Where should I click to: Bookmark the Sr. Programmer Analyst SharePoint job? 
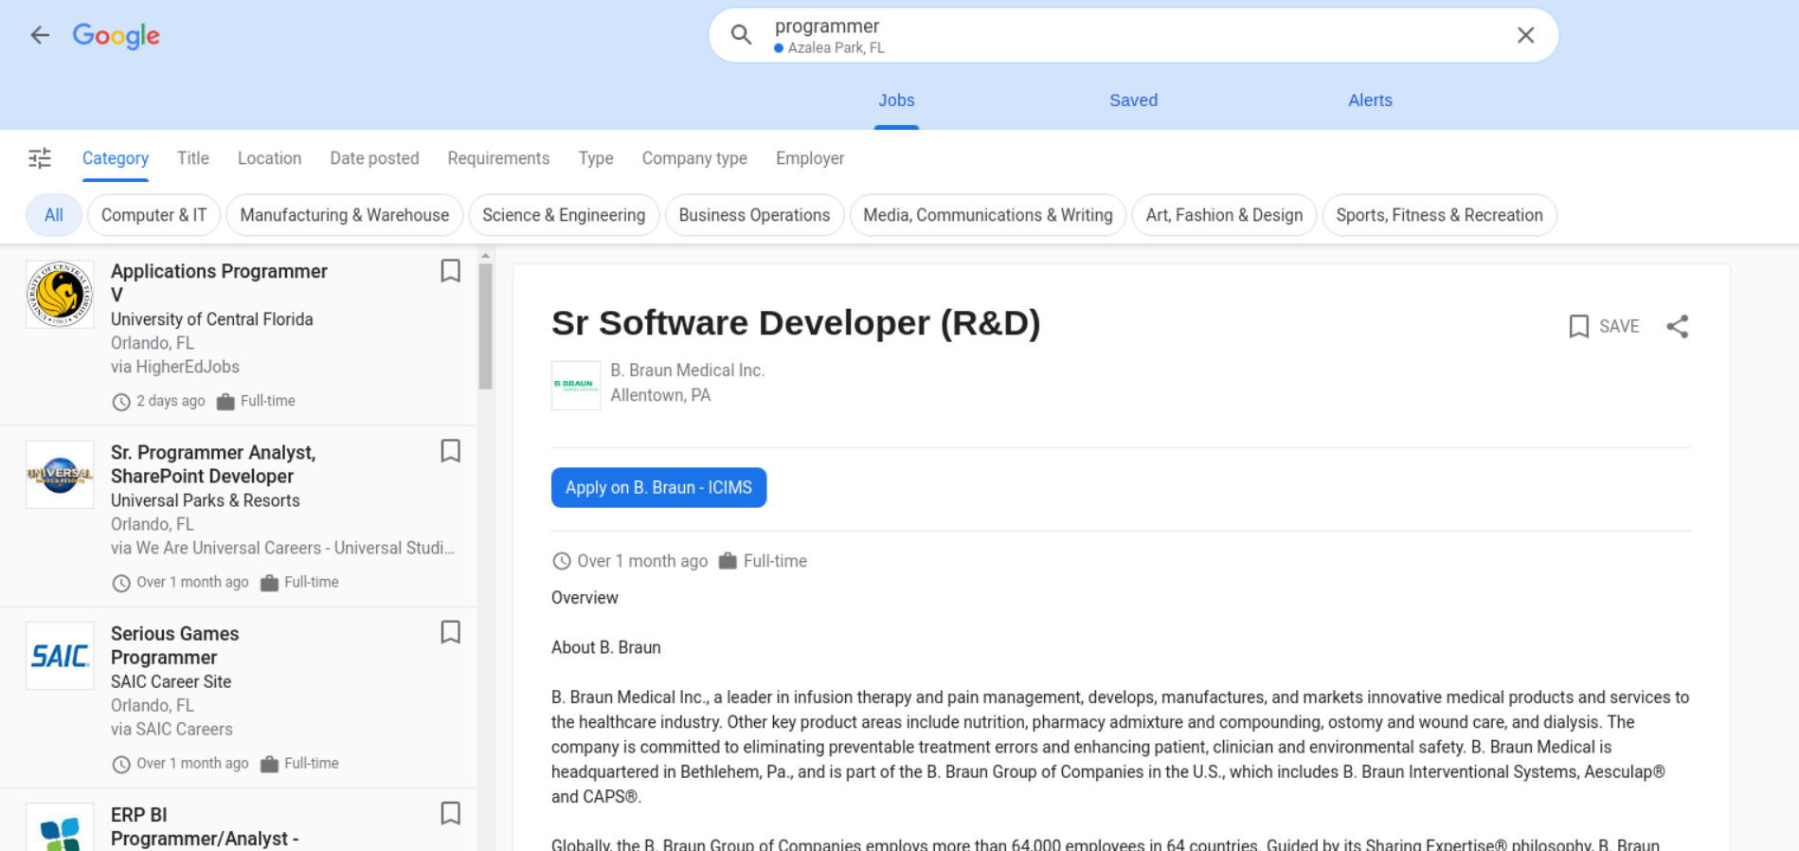pyautogui.click(x=451, y=451)
